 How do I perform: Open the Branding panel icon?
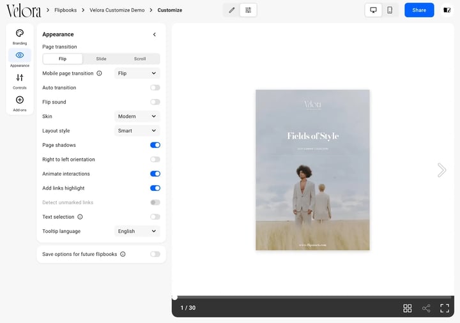20,33
